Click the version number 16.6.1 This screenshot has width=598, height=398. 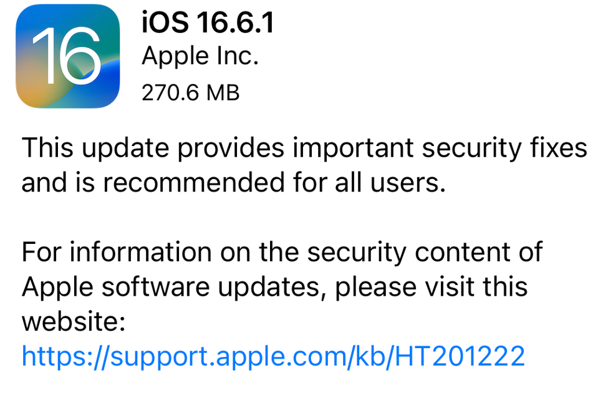pos(236,22)
